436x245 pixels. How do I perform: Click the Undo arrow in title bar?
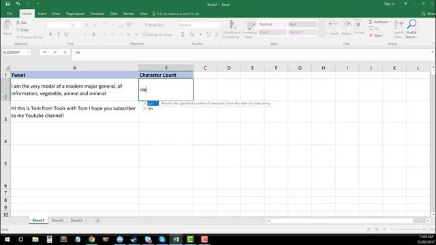click(18, 4)
